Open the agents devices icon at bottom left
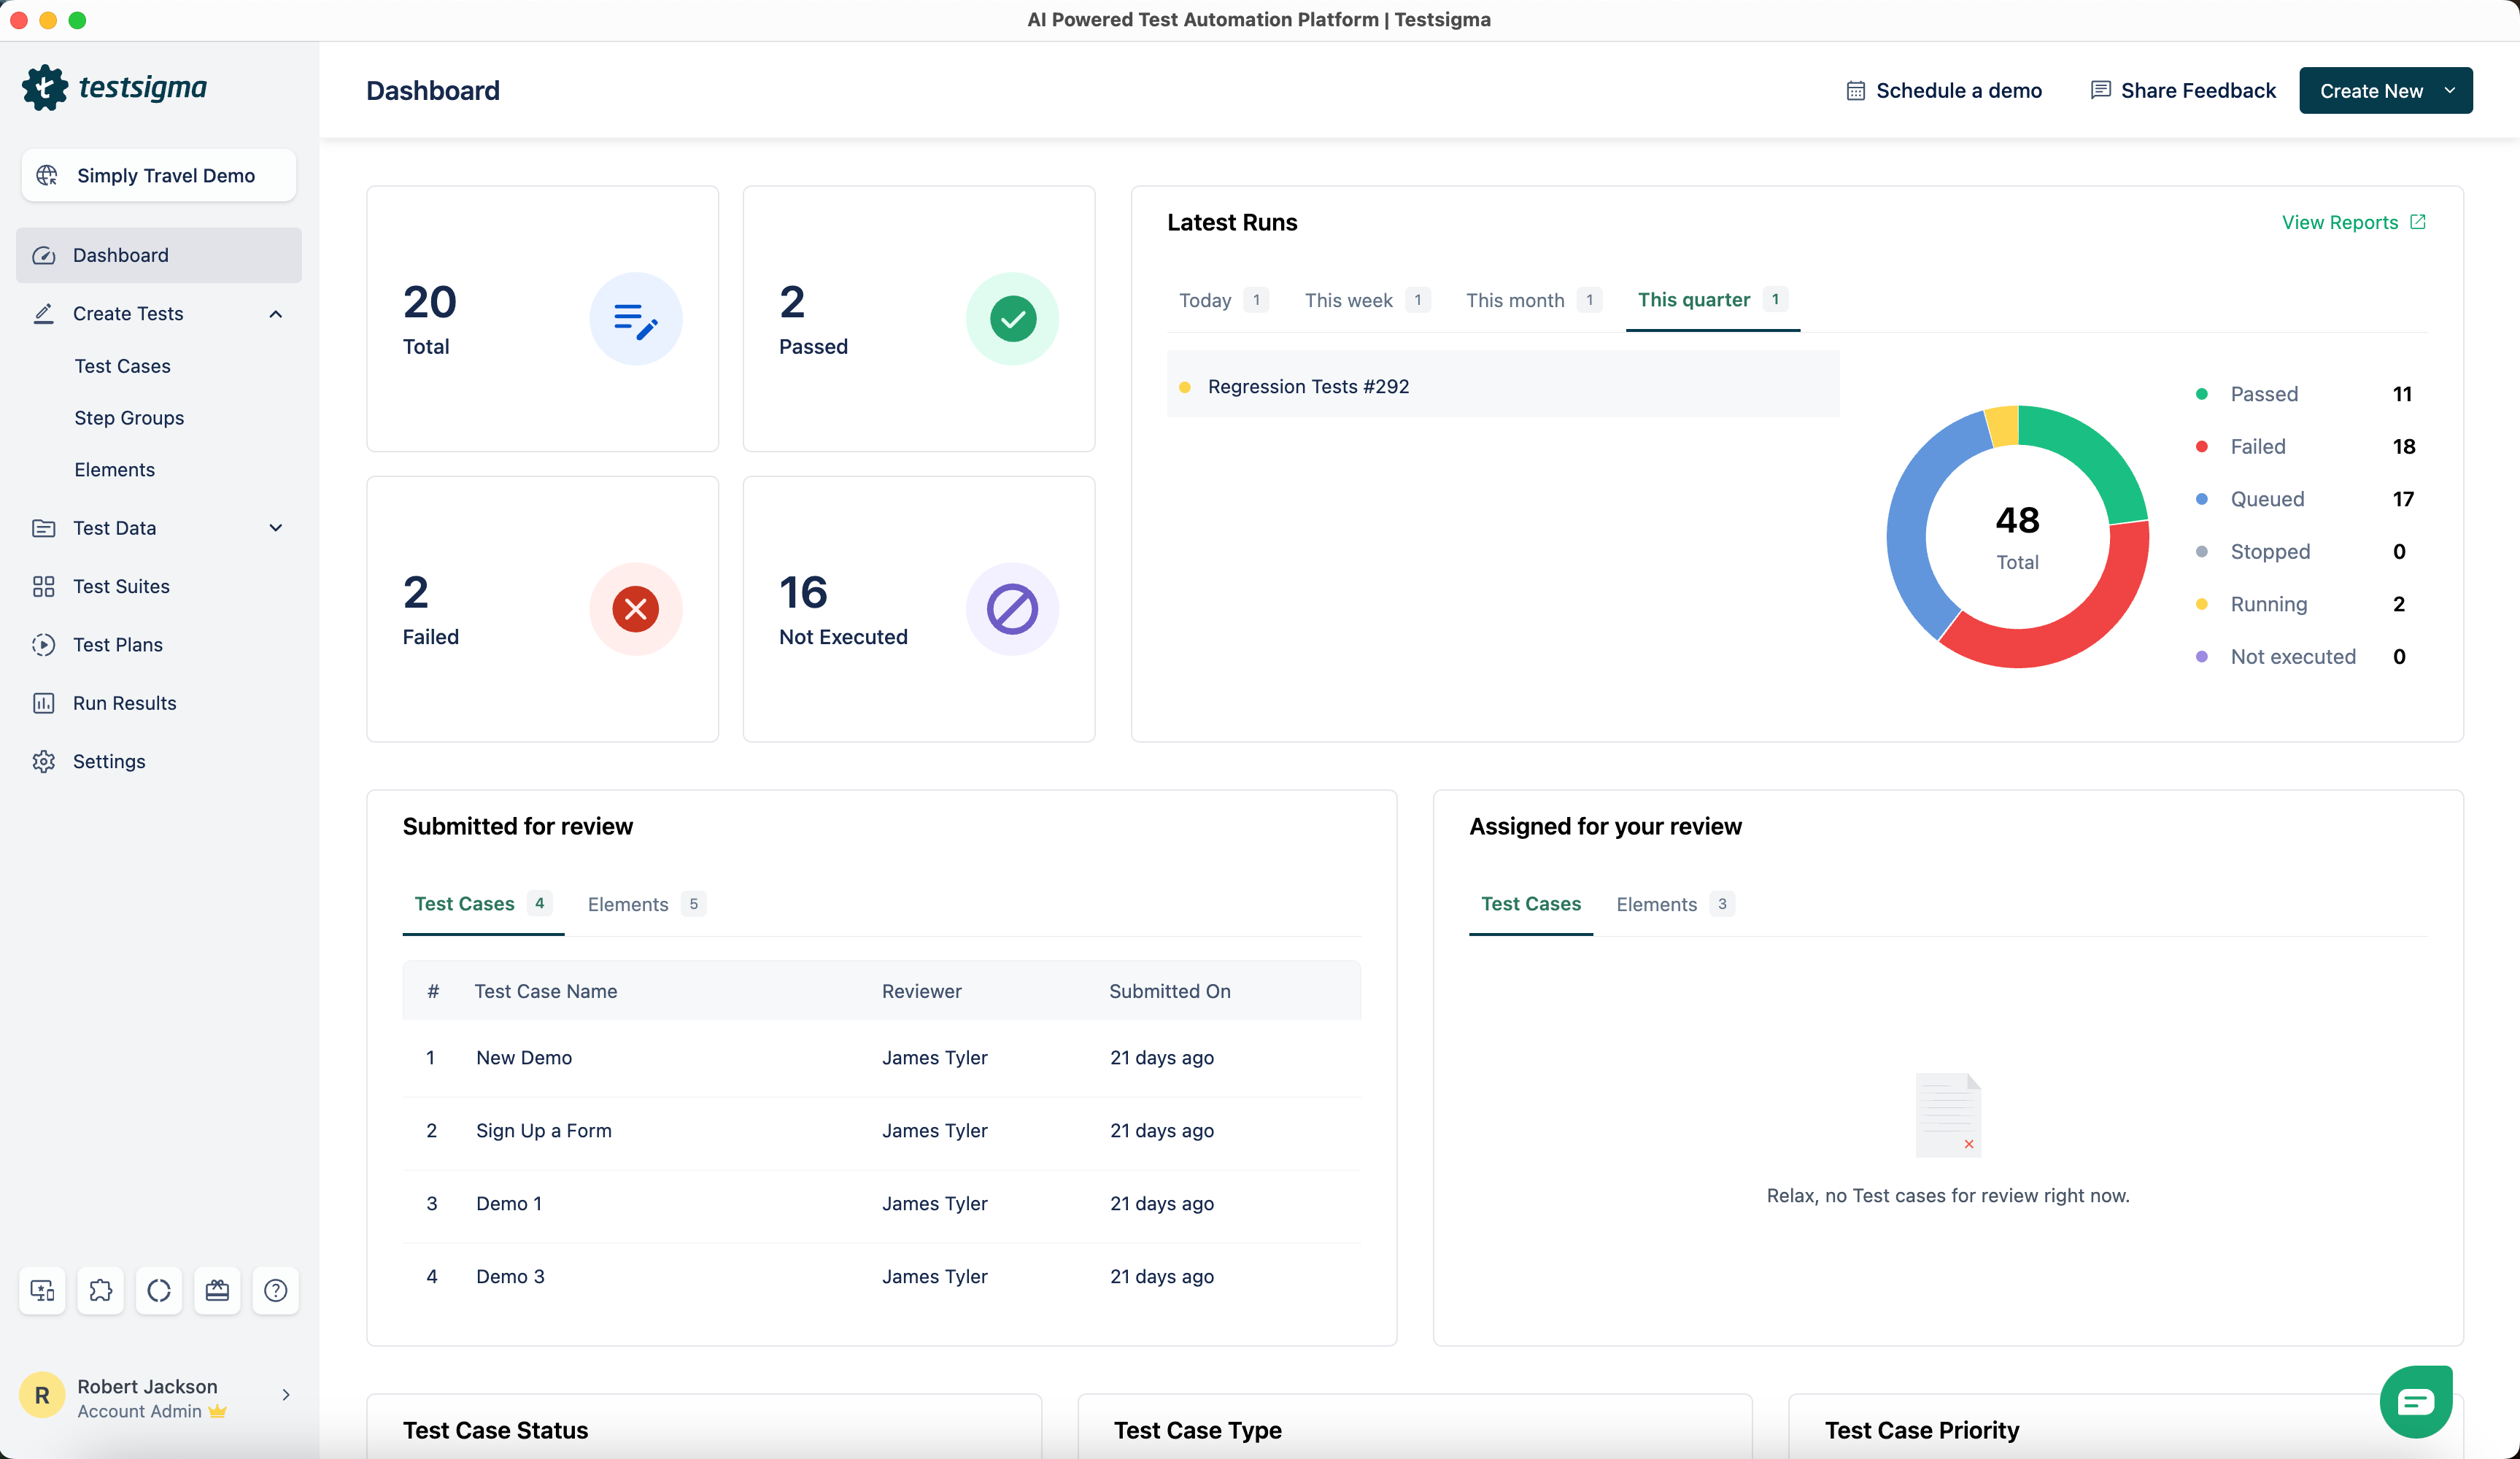Viewport: 2520px width, 1459px height. pos(42,1291)
